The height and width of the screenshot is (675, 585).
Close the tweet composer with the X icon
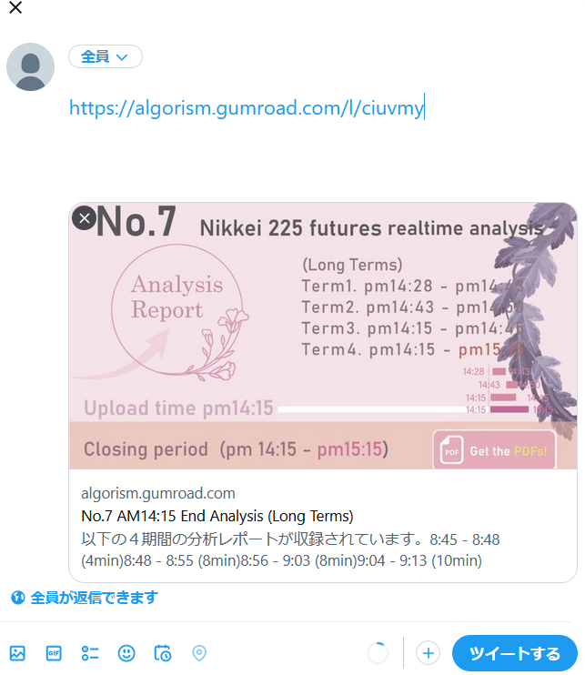[x=15, y=7]
